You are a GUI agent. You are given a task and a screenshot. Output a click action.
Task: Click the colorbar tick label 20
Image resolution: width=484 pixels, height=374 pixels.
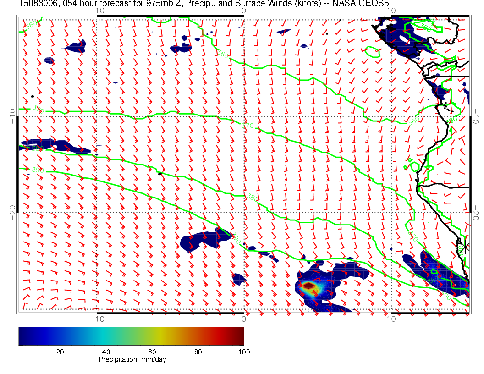tap(60, 352)
